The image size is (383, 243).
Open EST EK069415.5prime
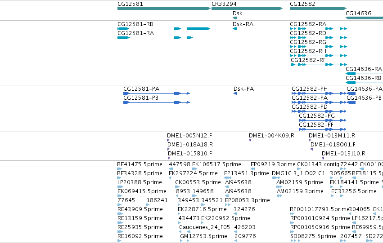[120, 196]
